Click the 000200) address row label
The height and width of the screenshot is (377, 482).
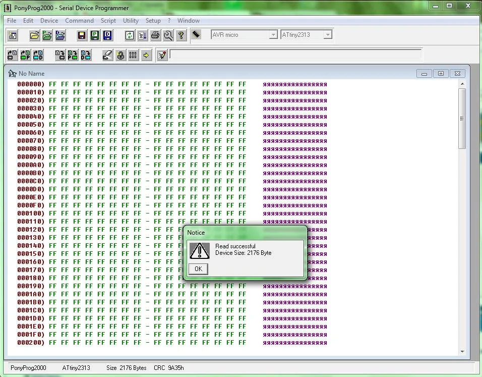(x=31, y=343)
